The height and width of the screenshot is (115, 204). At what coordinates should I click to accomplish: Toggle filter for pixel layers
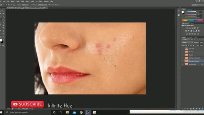192,39
